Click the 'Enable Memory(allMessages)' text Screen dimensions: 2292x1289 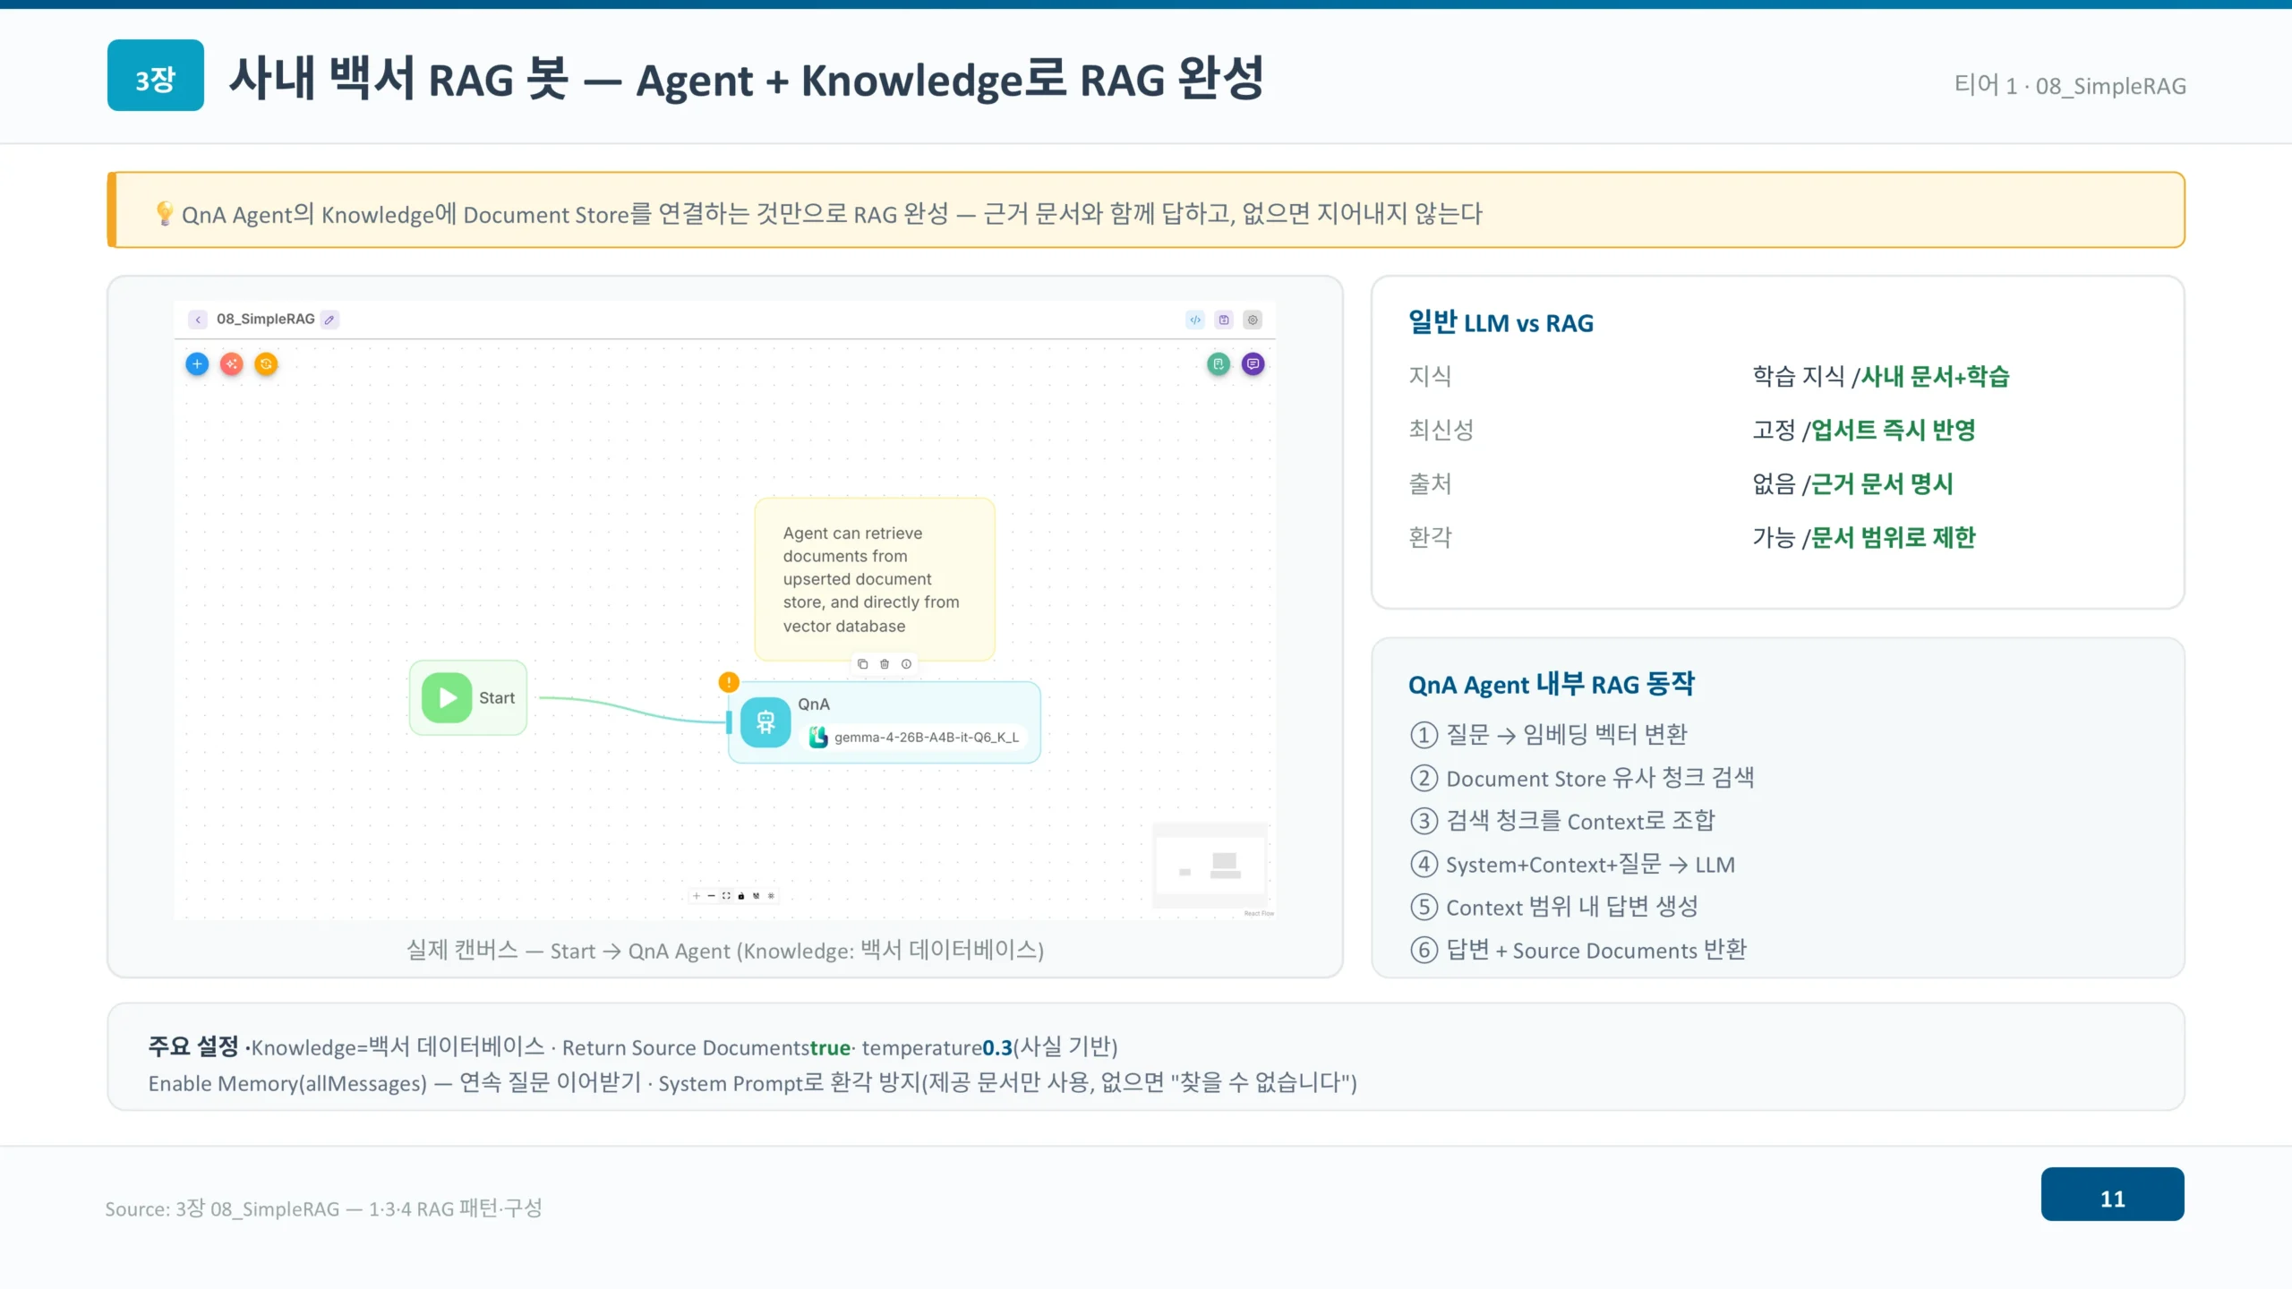[x=287, y=1083]
